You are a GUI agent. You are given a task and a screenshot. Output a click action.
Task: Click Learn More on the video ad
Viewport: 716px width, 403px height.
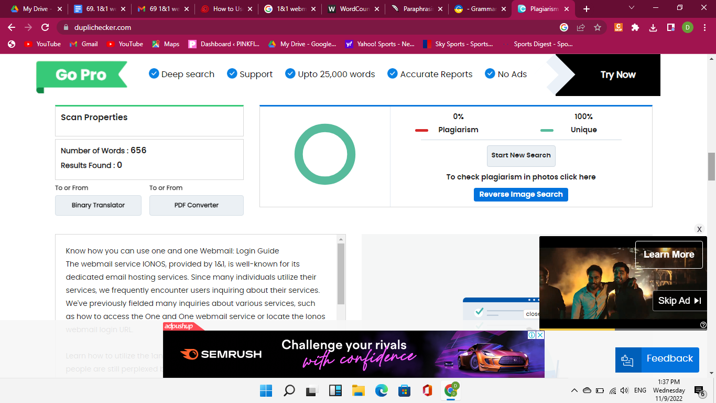point(669,254)
